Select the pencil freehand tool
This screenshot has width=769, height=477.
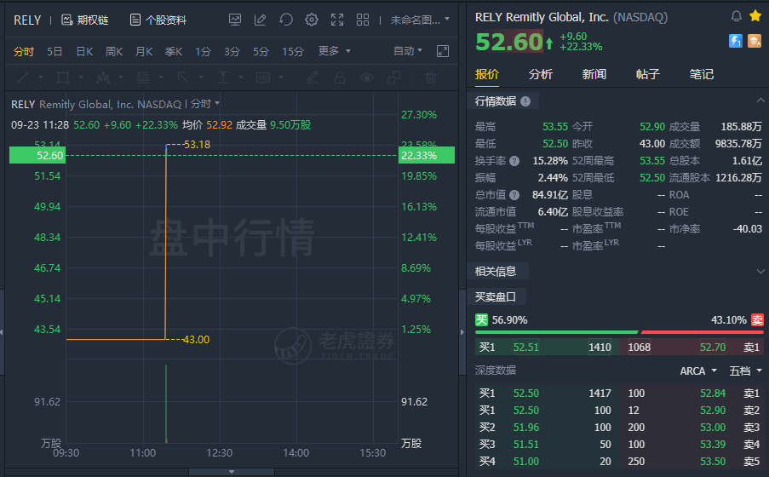(x=313, y=78)
